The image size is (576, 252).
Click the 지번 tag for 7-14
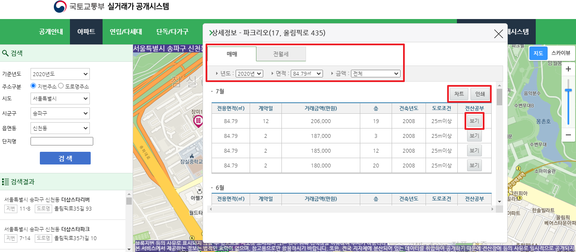11,238
